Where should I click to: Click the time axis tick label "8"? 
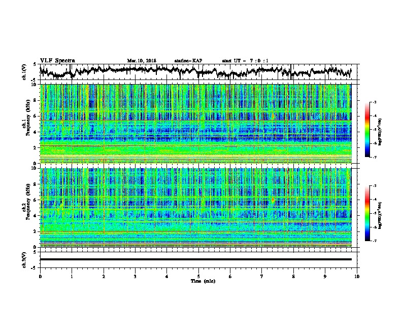click(293, 277)
